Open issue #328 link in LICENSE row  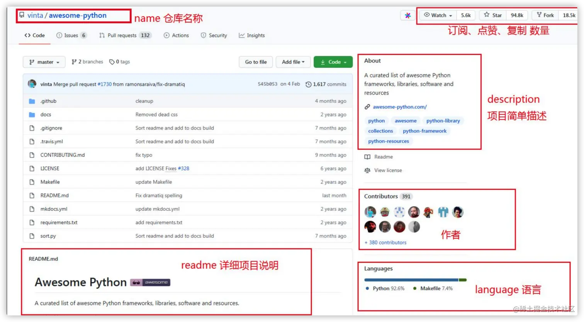[x=183, y=169]
